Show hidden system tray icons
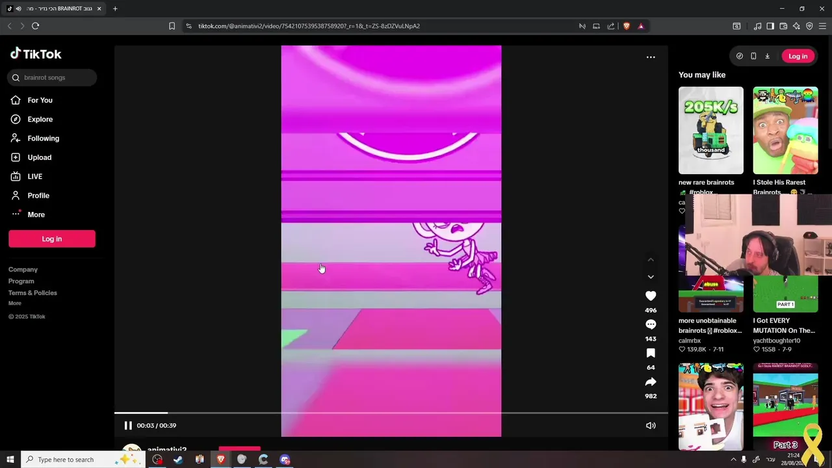Viewport: 832px width, 468px height. (734, 460)
